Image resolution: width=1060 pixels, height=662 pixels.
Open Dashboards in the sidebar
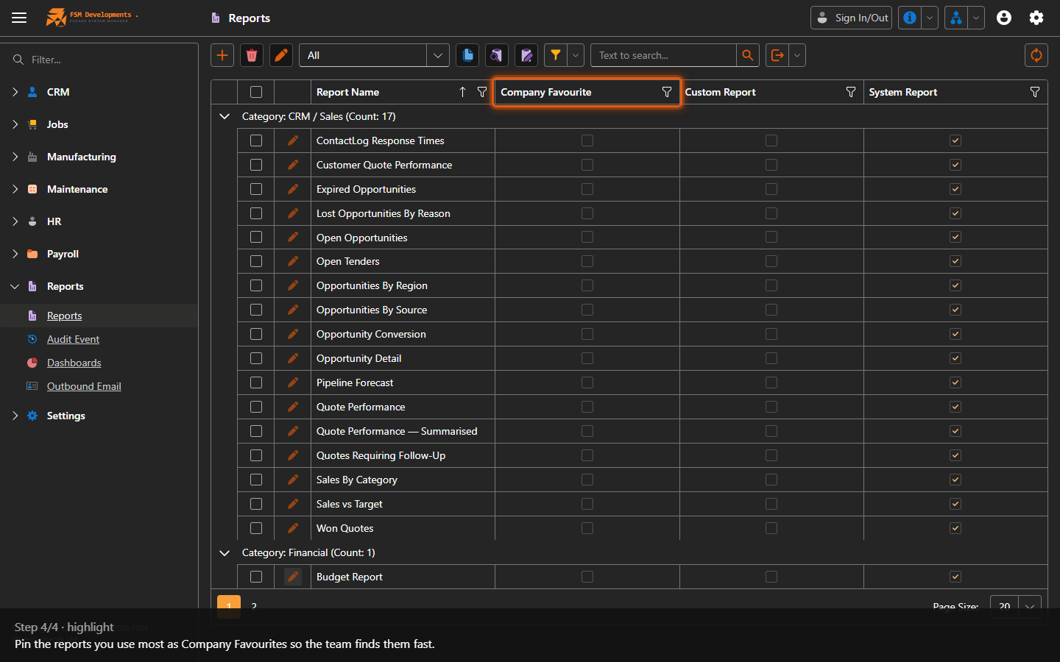74,363
